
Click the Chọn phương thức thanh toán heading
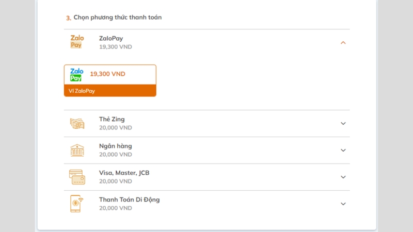(x=118, y=18)
